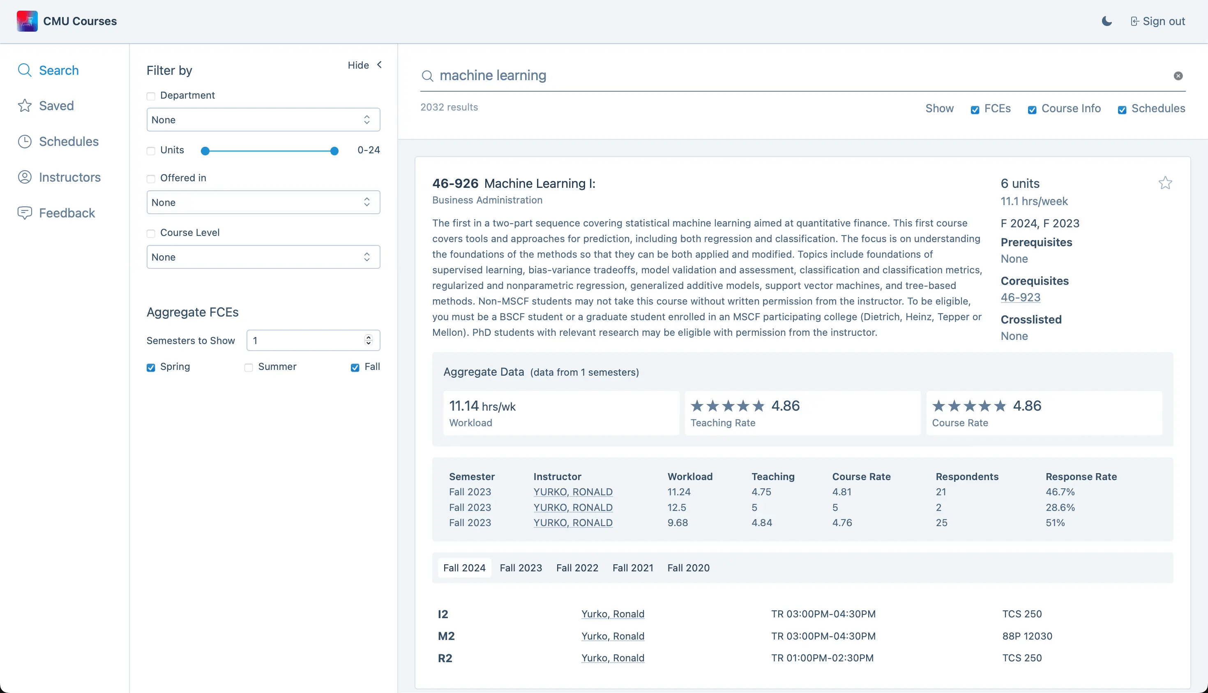
Task: Clear the machine learning search query
Action: pos(1178,76)
